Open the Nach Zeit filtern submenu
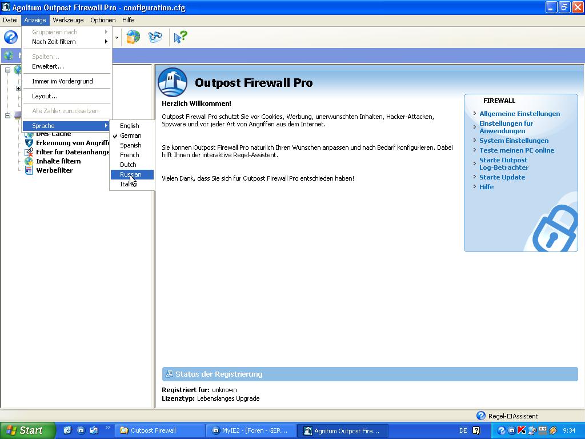The width and height of the screenshot is (585, 439). (67, 42)
